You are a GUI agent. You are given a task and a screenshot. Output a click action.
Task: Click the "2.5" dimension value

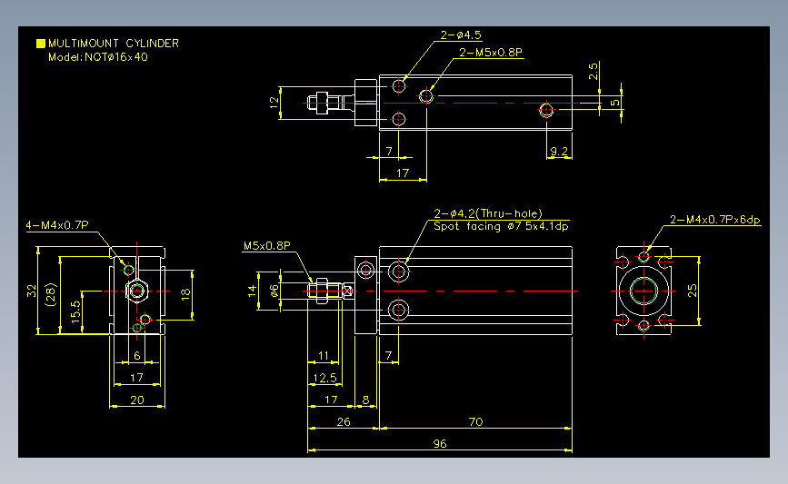tap(593, 72)
